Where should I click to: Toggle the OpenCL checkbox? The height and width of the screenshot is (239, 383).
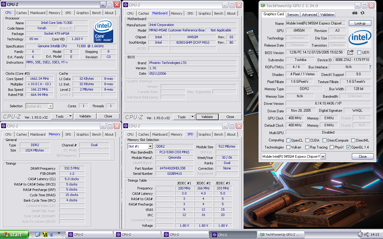point(288,140)
